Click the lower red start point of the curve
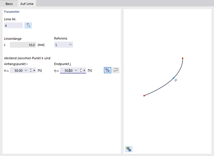This screenshot has width=214, height=156. click(144, 96)
